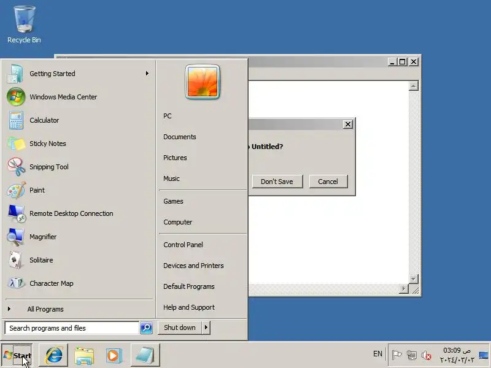Open the Calculator app
The width and height of the screenshot is (491, 368).
[79, 120]
